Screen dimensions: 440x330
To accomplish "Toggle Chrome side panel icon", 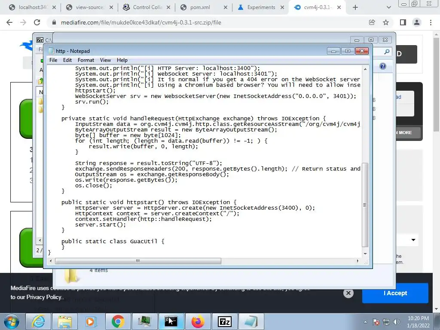I will click(403, 22).
